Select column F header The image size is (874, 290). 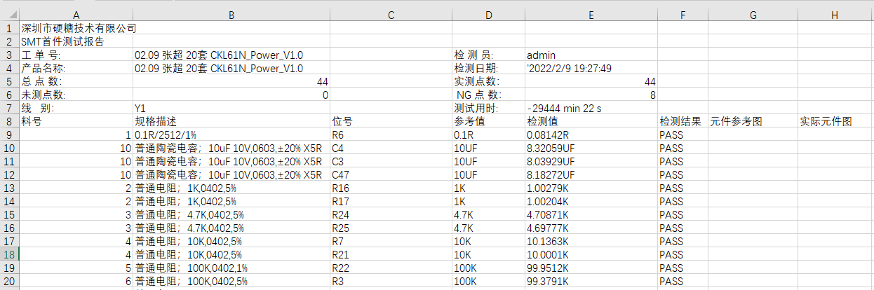point(683,15)
